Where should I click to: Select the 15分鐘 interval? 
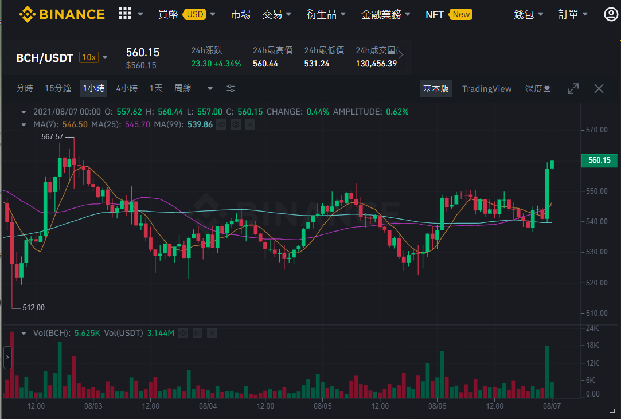tap(58, 88)
